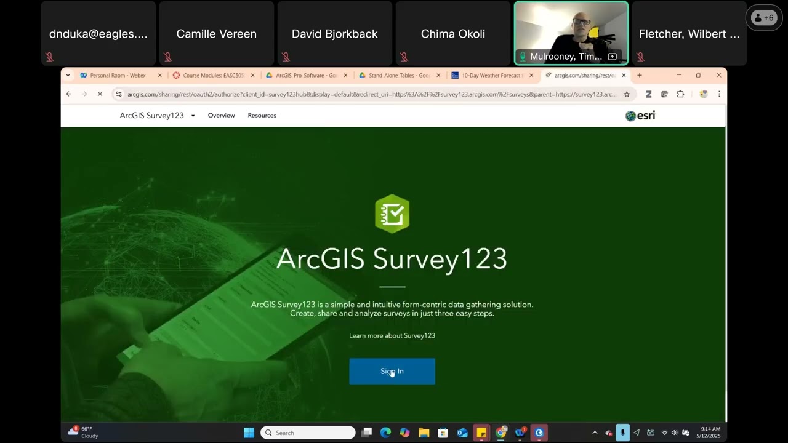
Task: Select Camille Vereen's participant tile
Action: 217,33
